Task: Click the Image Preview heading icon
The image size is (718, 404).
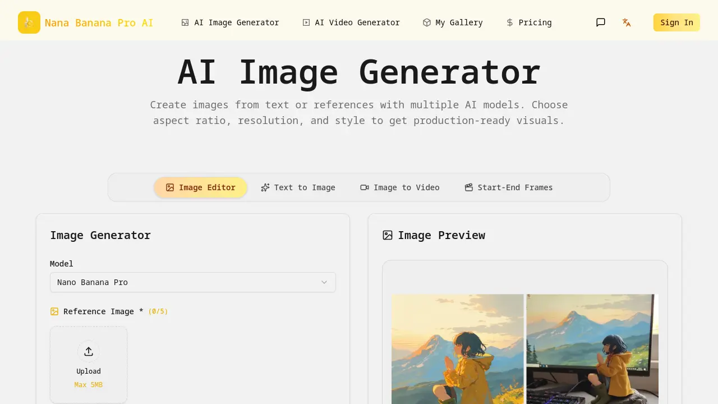Action: pyautogui.click(x=388, y=235)
